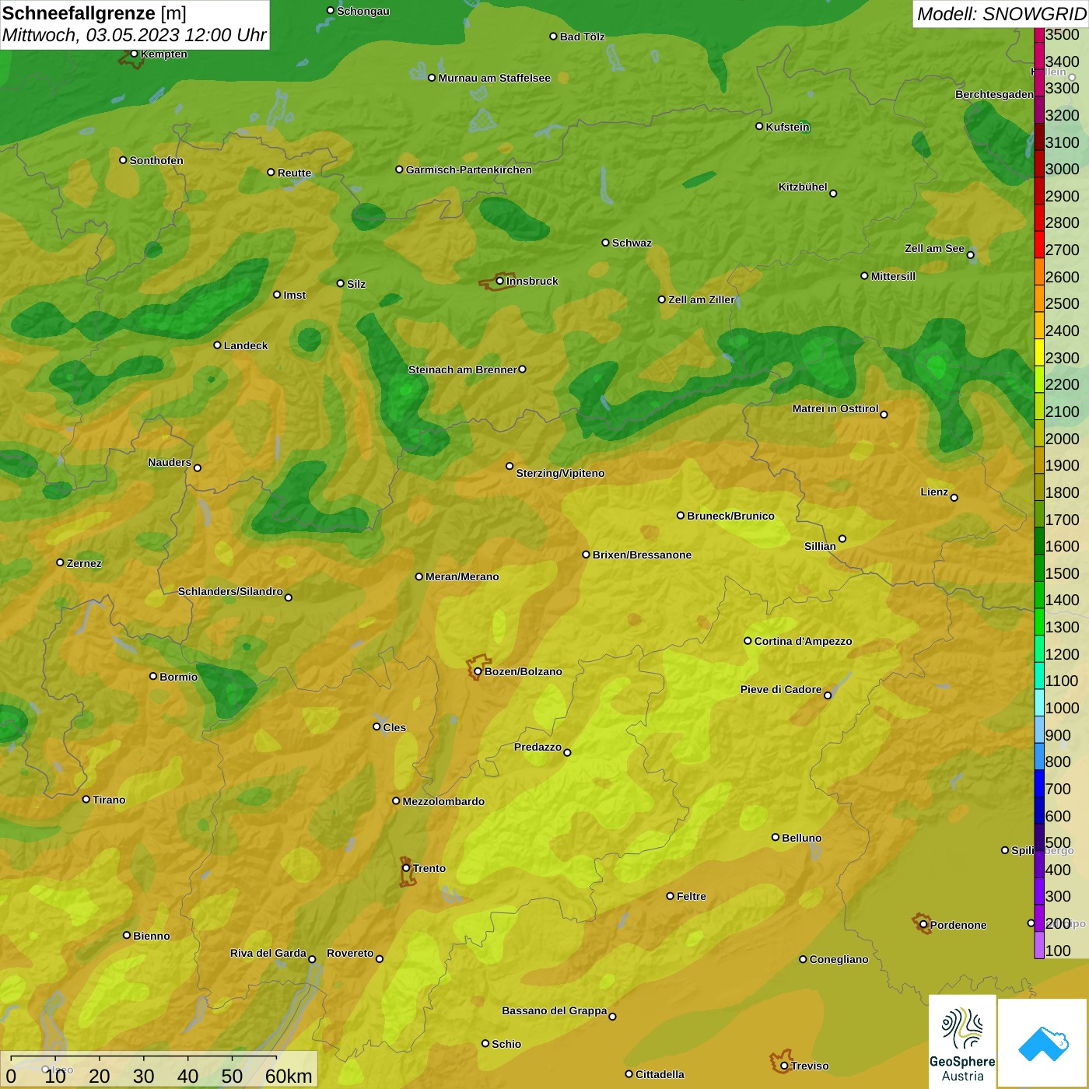Click the Schlanders/Silandro label
1089x1089 pixels.
[230, 591]
